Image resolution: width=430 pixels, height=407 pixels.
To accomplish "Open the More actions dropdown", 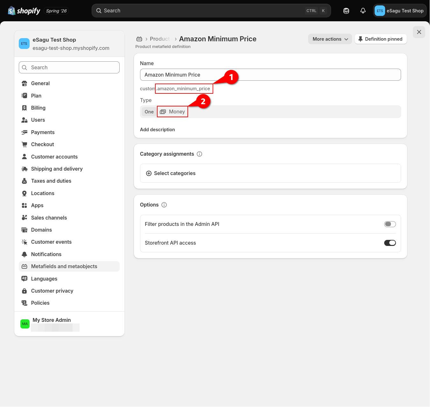I will tap(330, 39).
